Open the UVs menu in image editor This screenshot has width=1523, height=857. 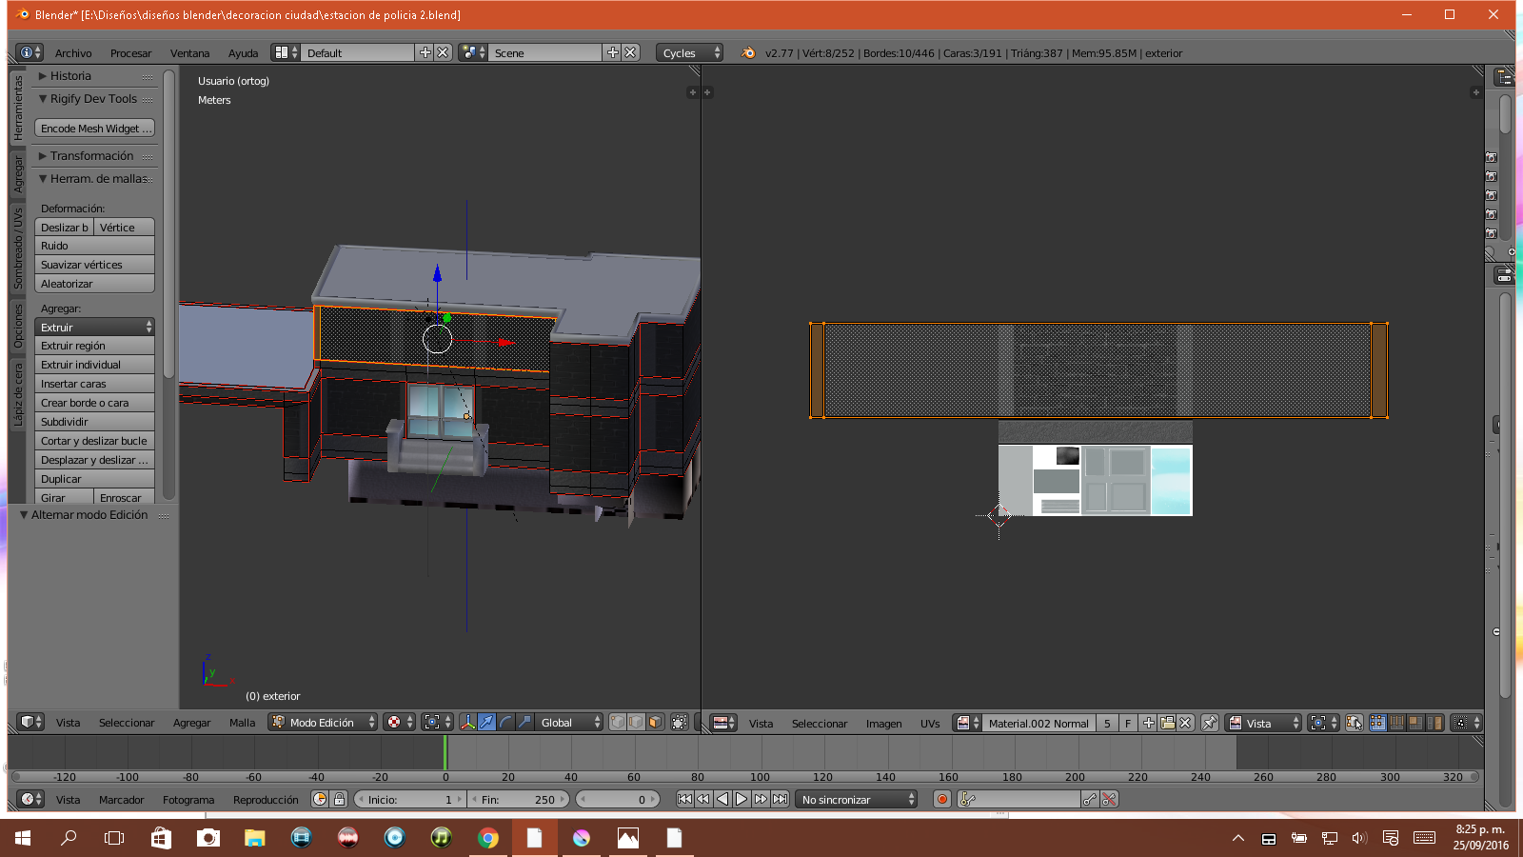pyautogui.click(x=930, y=724)
